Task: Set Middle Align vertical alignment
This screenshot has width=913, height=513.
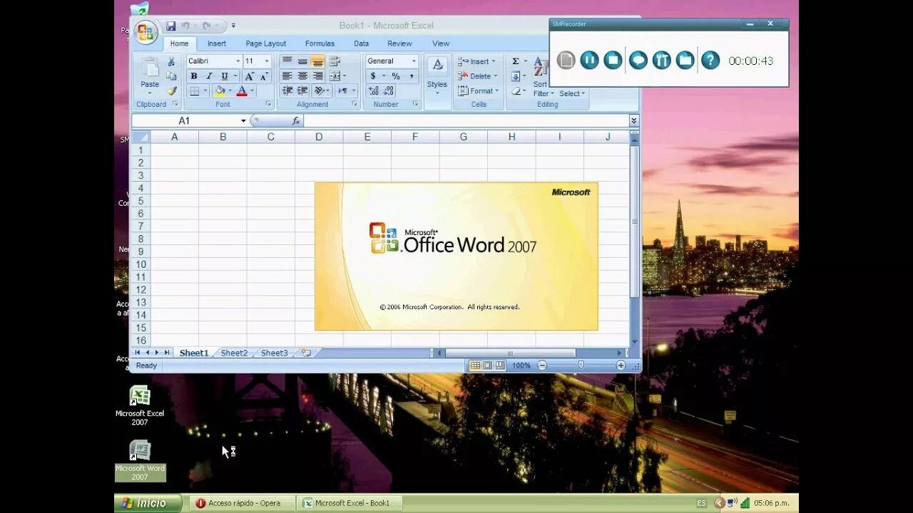Action: coord(302,61)
